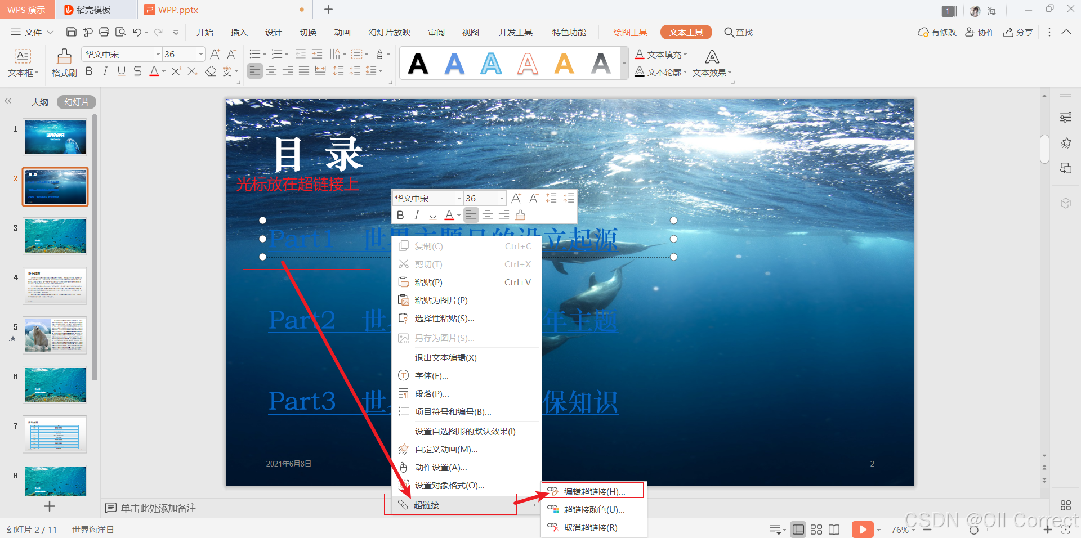Viewport: 1081px width, 538px height.
Task: Toggle left alignment in ribbon
Action: coord(255,71)
